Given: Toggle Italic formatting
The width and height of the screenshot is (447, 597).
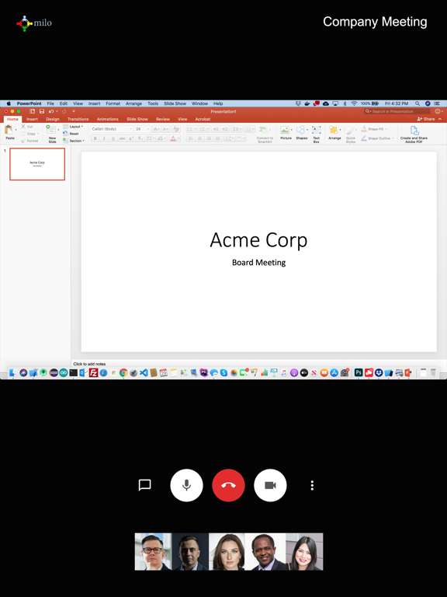Looking at the screenshot, I should point(104,138).
